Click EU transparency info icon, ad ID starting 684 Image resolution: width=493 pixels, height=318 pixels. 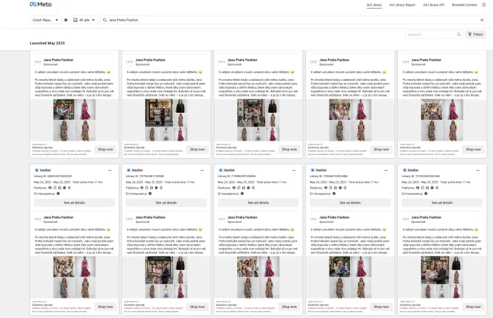[x=58, y=194]
